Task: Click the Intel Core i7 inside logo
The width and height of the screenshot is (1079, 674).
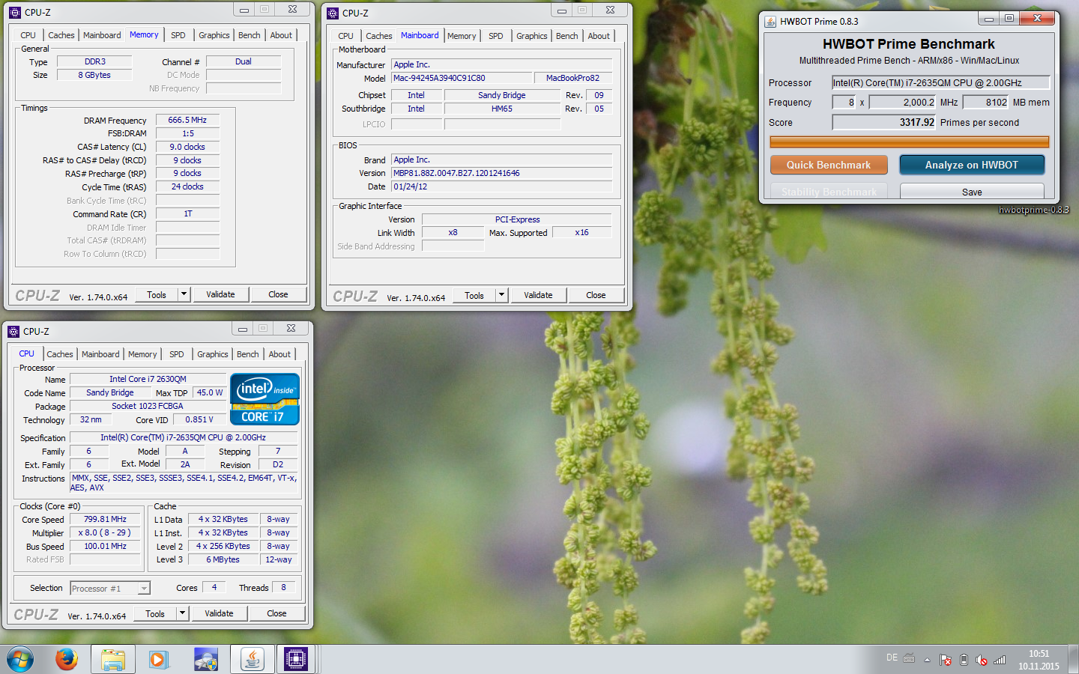Action: [x=265, y=399]
